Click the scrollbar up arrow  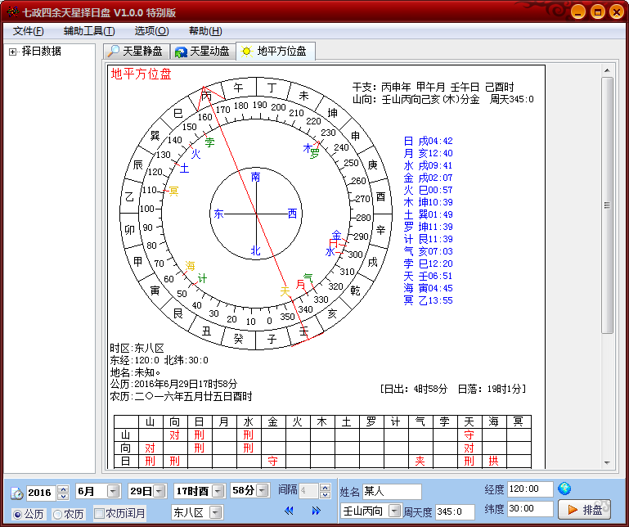[x=607, y=70]
